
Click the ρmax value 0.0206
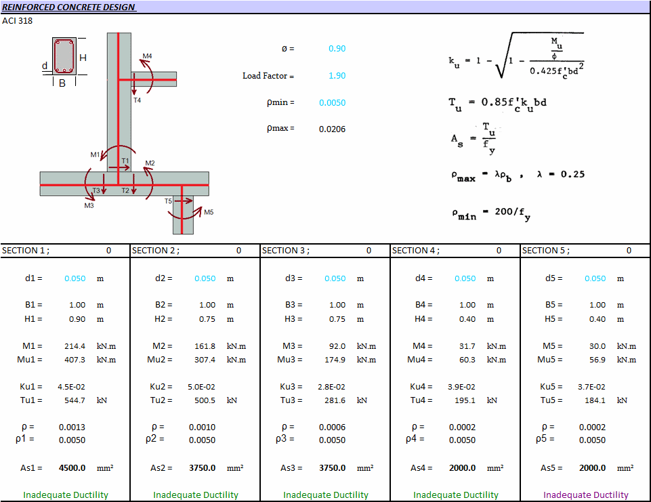[332, 129]
